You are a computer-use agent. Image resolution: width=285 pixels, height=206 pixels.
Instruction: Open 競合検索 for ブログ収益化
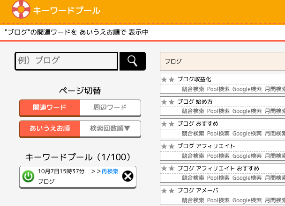(x=193, y=89)
